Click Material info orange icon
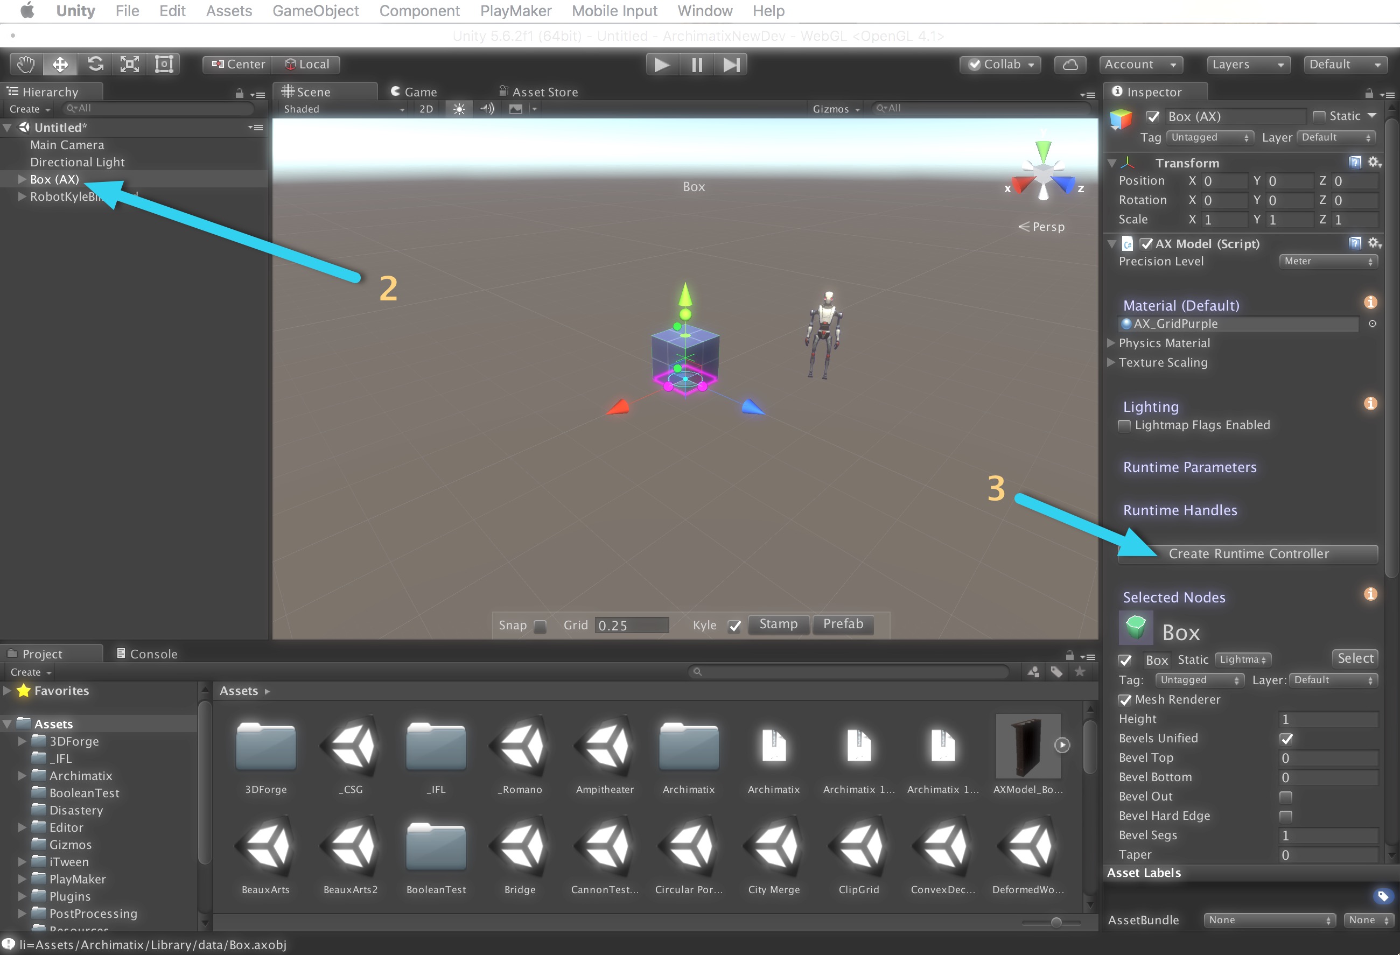The image size is (1400, 955). click(x=1370, y=303)
